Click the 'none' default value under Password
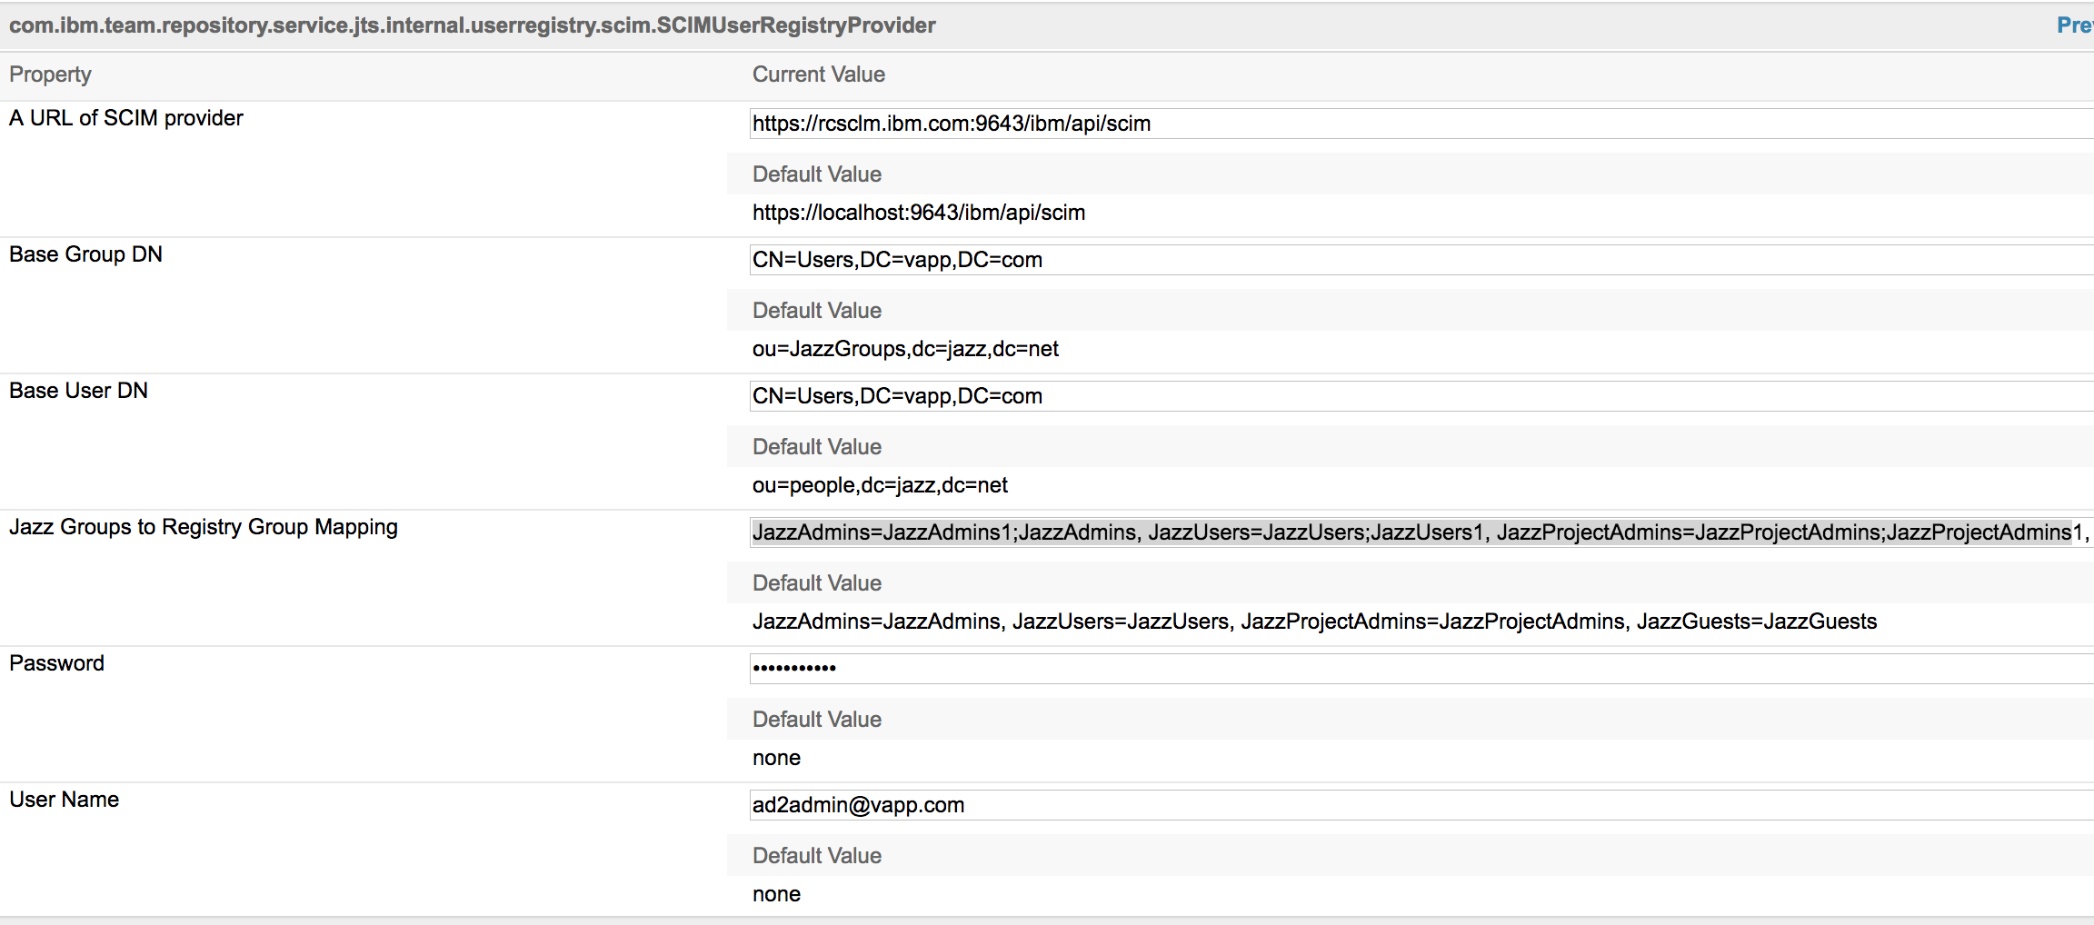Image resolution: width=2094 pixels, height=925 pixels. [776, 758]
